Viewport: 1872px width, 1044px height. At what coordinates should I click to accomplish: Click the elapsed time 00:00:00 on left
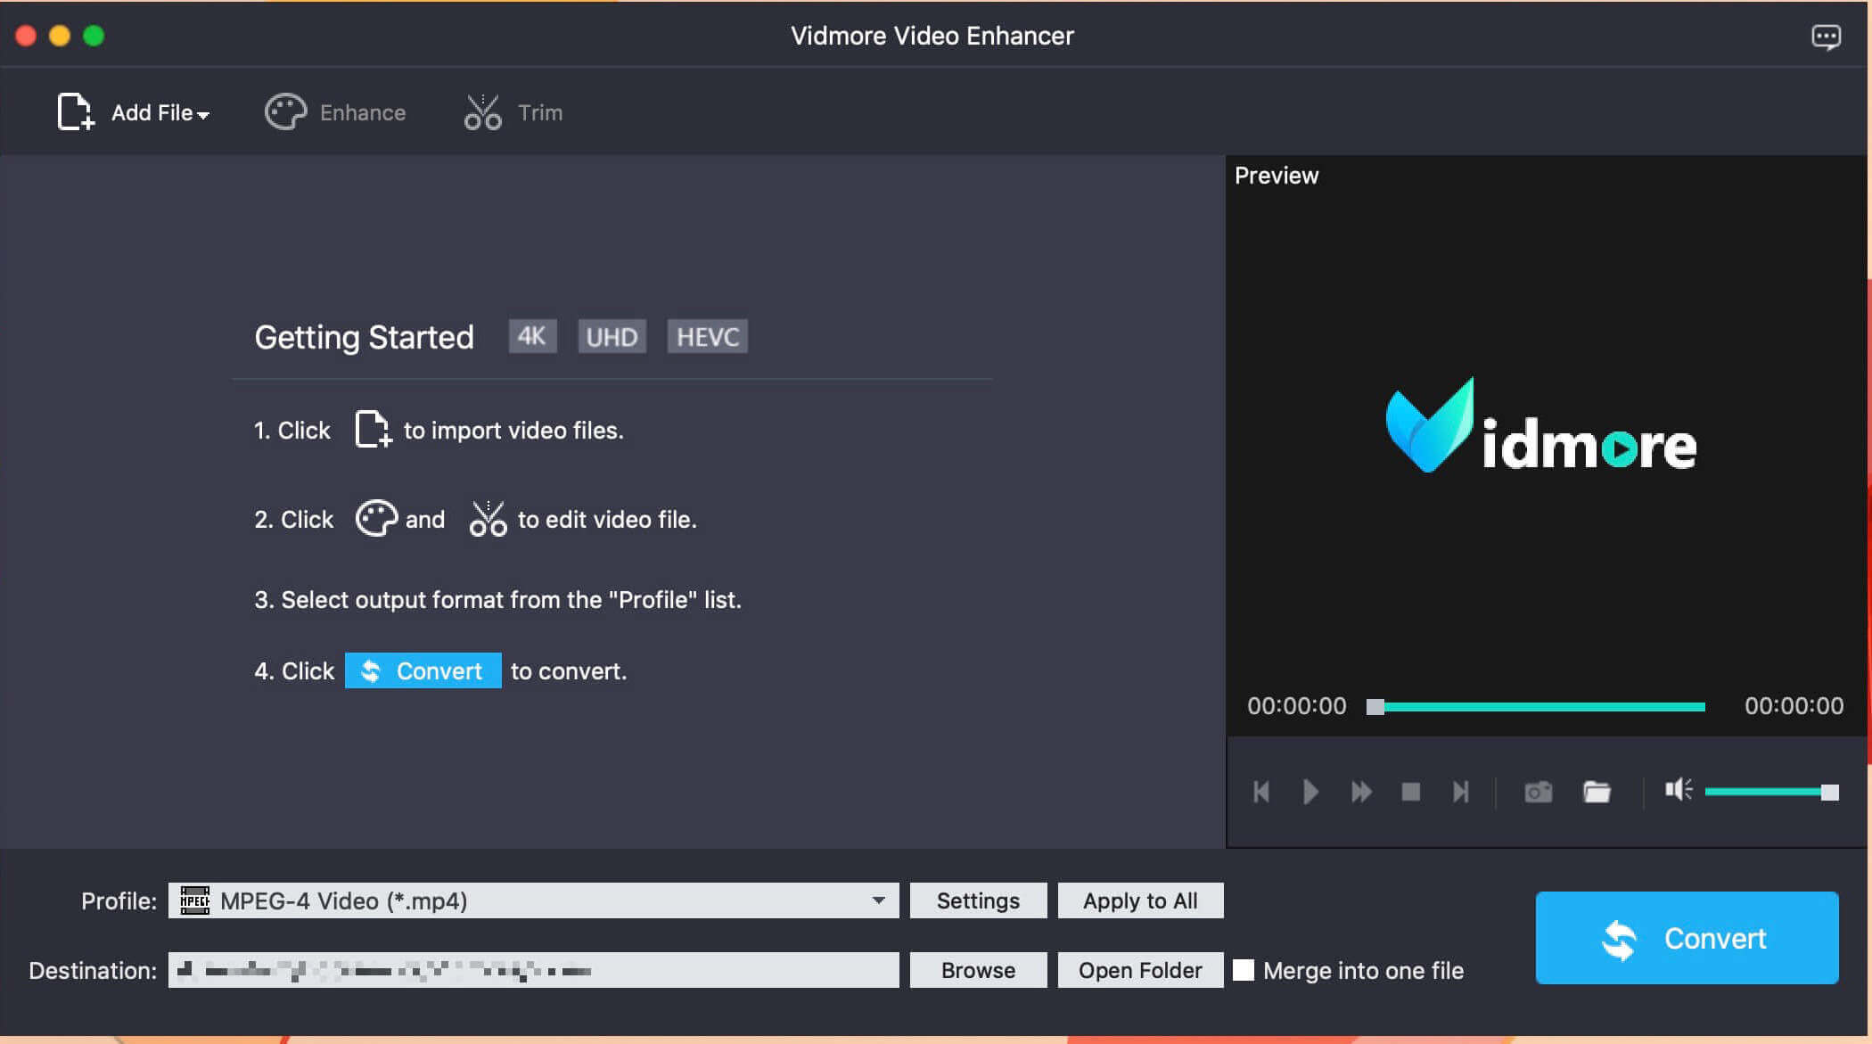tap(1296, 706)
